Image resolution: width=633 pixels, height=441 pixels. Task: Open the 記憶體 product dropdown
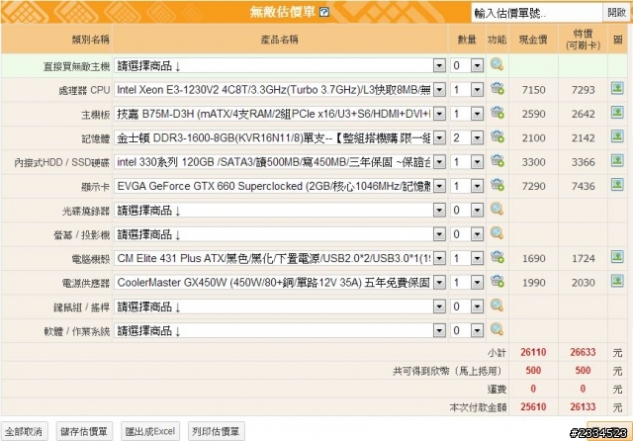click(x=437, y=137)
